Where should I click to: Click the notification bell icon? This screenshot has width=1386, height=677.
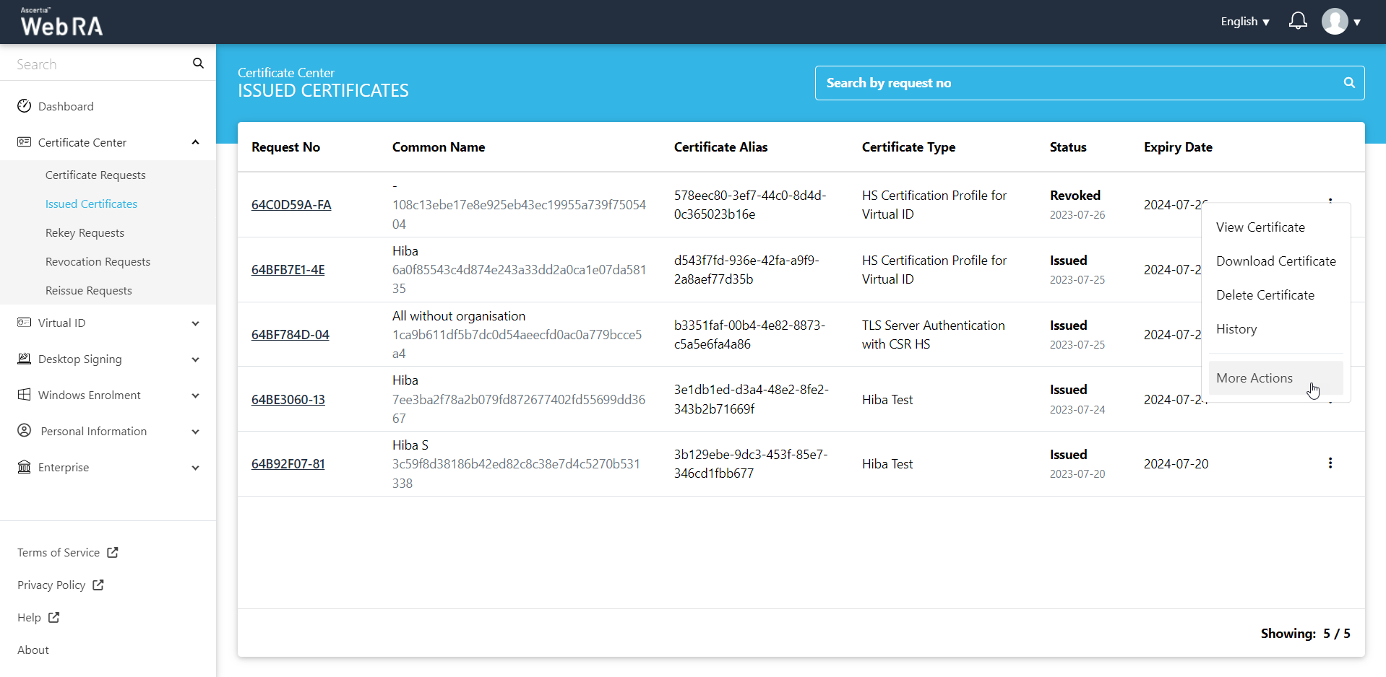[x=1298, y=21]
